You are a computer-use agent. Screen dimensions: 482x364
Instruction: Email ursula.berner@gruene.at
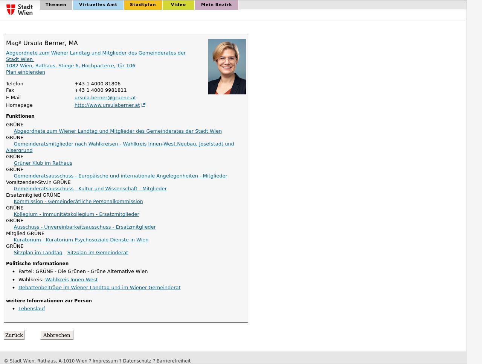pyautogui.click(x=105, y=98)
